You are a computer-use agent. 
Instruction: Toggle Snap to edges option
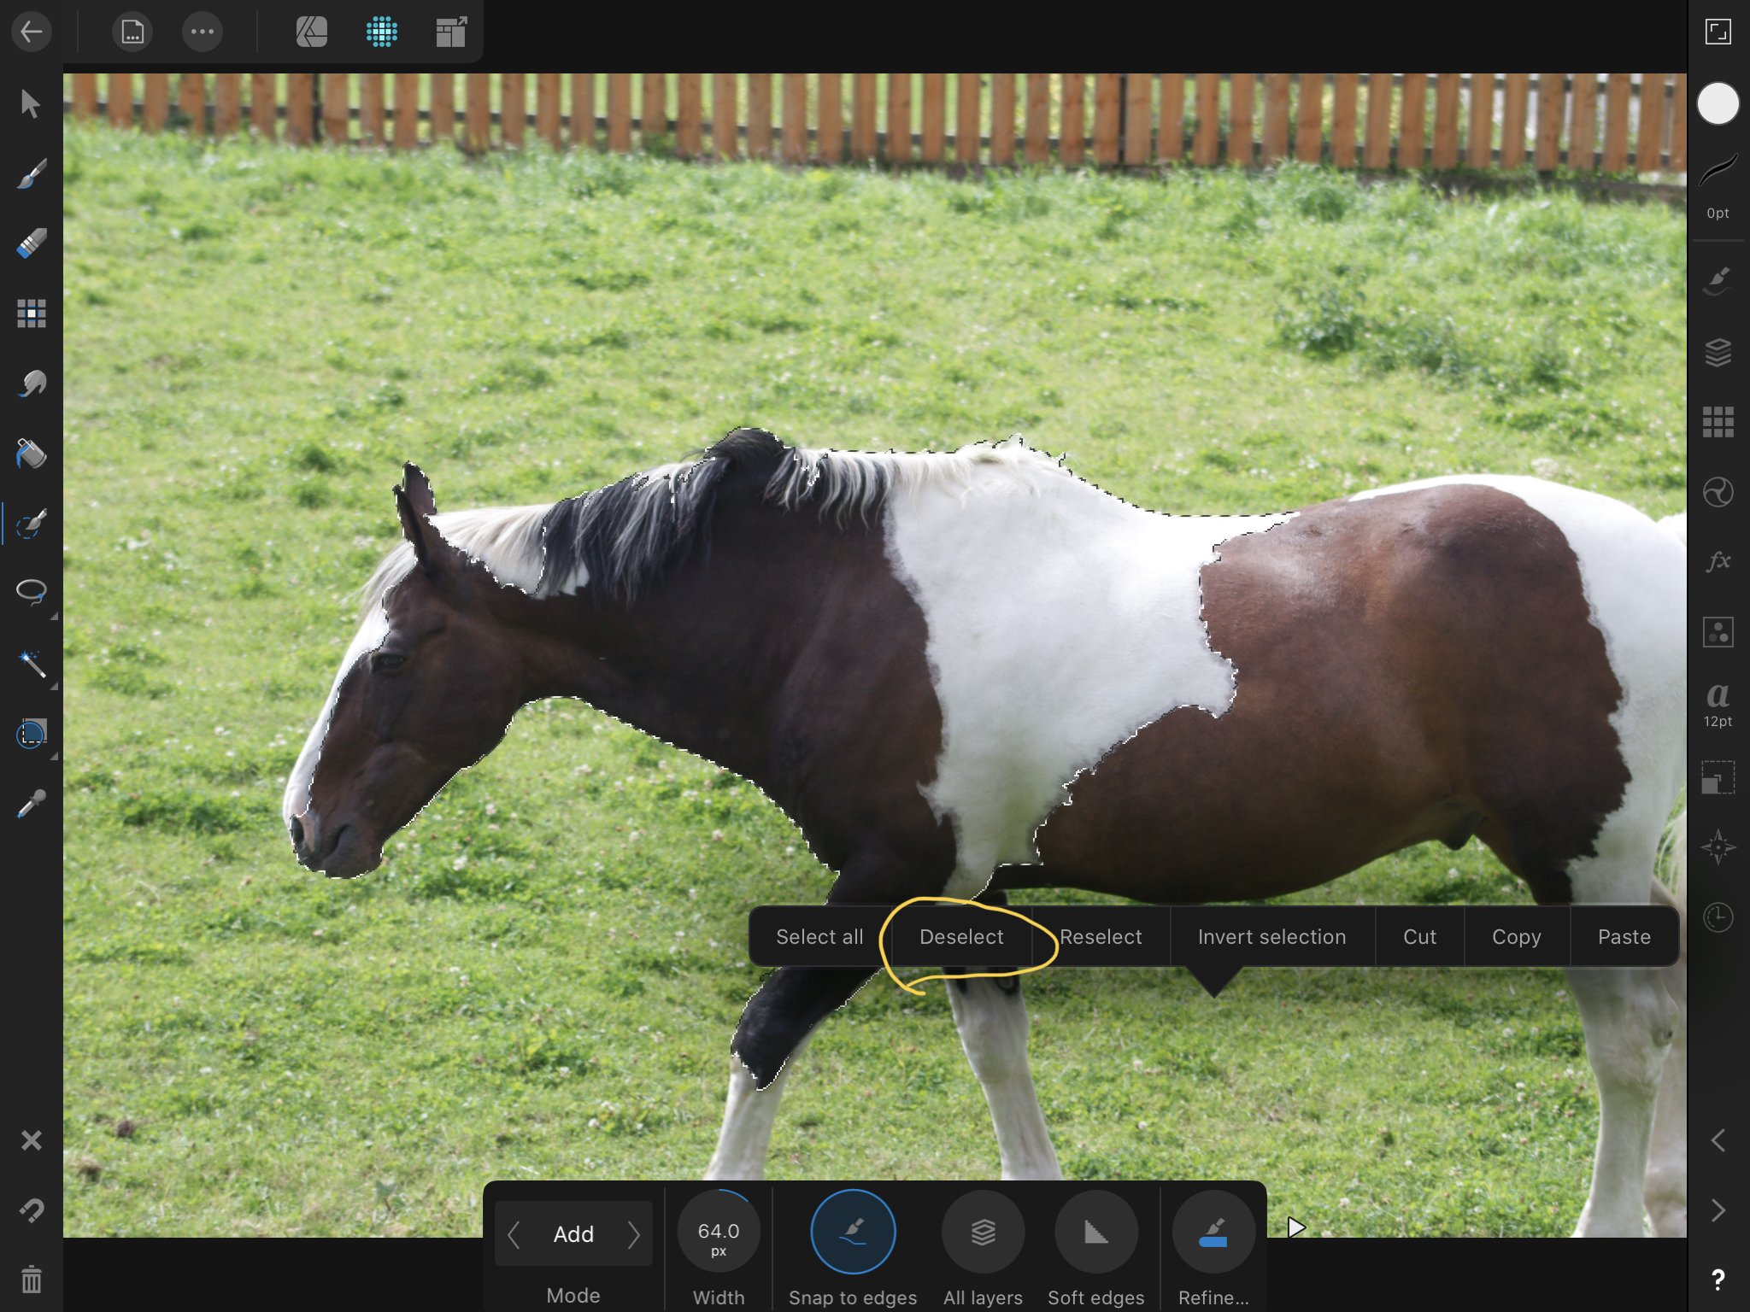click(x=853, y=1232)
